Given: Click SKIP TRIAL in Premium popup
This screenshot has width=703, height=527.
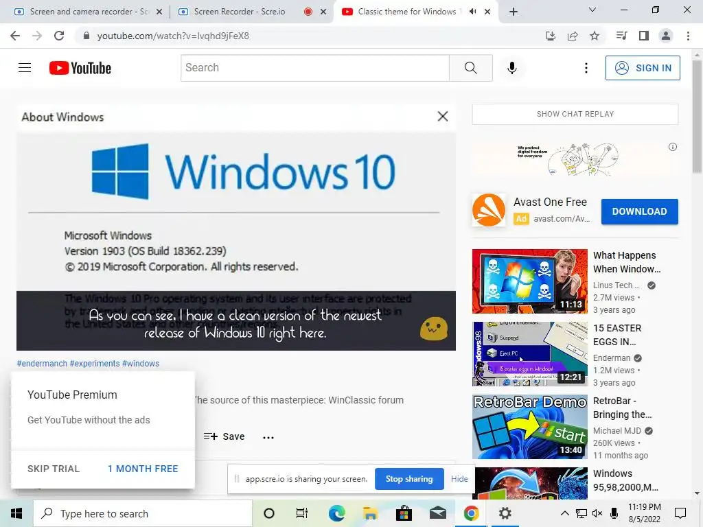Looking at the screenshot, I should pos(54,469).
